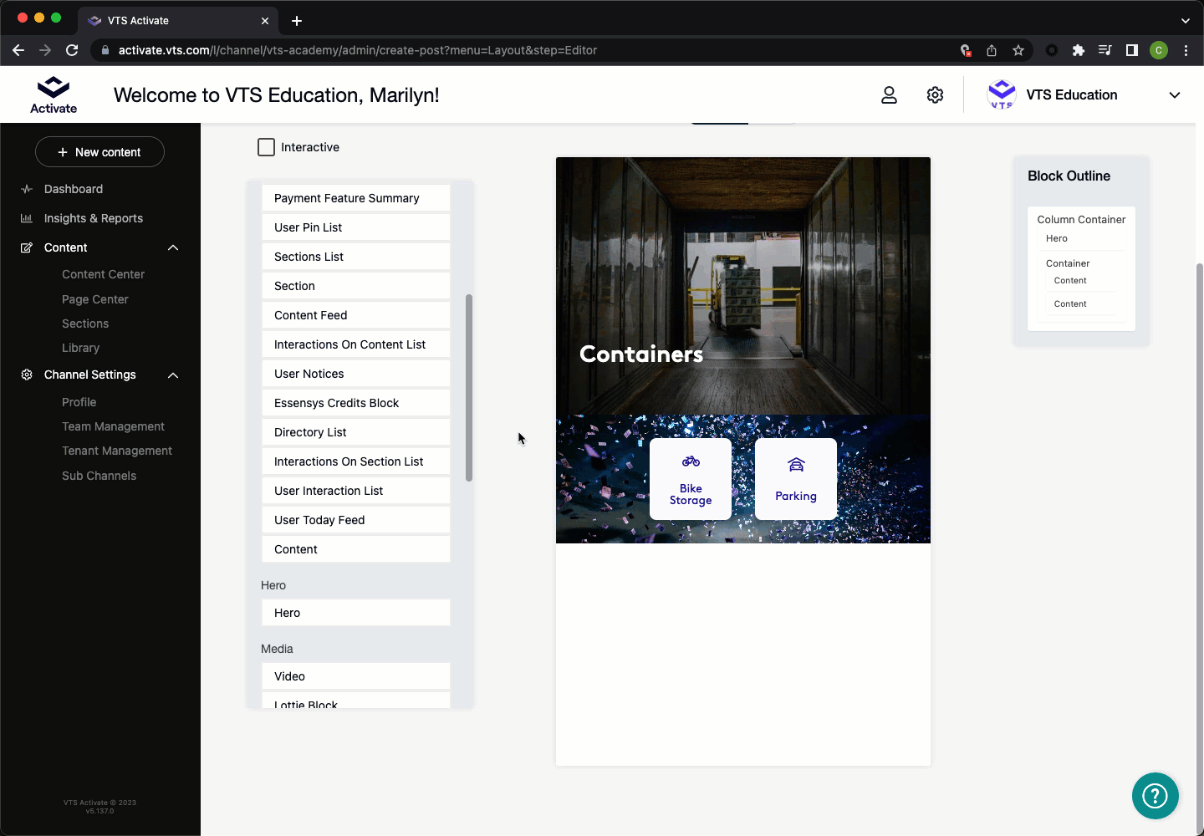This screenshot has width=1204, height=836.
Task: Click the Parking car icon
Action: coord(796,464)
